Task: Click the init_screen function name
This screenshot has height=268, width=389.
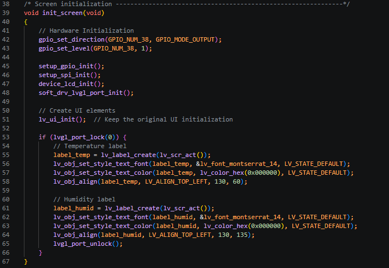Action: pos(62,13)
